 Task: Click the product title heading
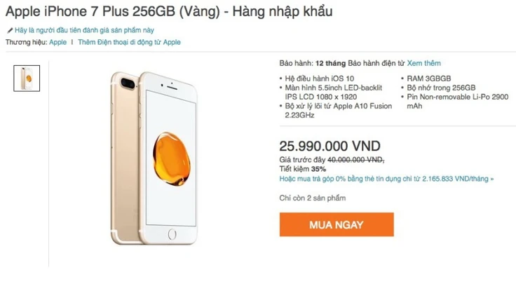click(x=169, y=11)
